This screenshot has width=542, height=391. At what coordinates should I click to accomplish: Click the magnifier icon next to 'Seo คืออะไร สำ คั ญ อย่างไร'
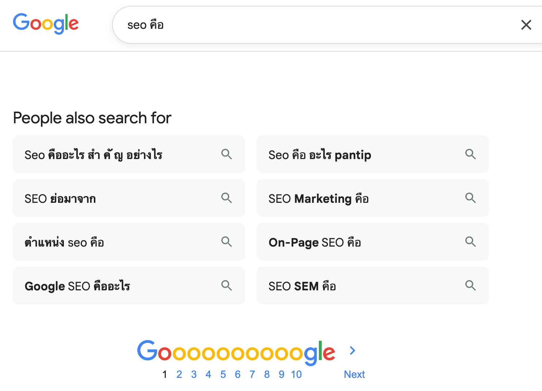click(x=226, y=154)
